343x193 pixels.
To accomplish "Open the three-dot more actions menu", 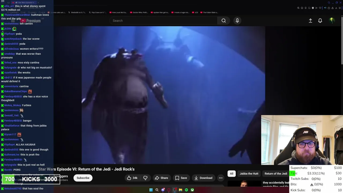I will tap(221, 178).
